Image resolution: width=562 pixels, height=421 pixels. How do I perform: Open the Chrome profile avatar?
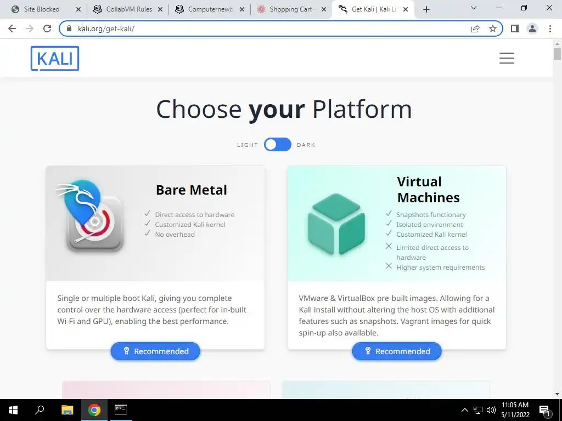(532, 29)
